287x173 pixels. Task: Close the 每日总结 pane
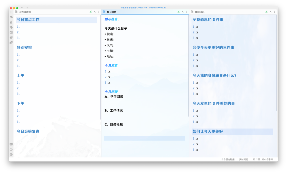(183, 12)
